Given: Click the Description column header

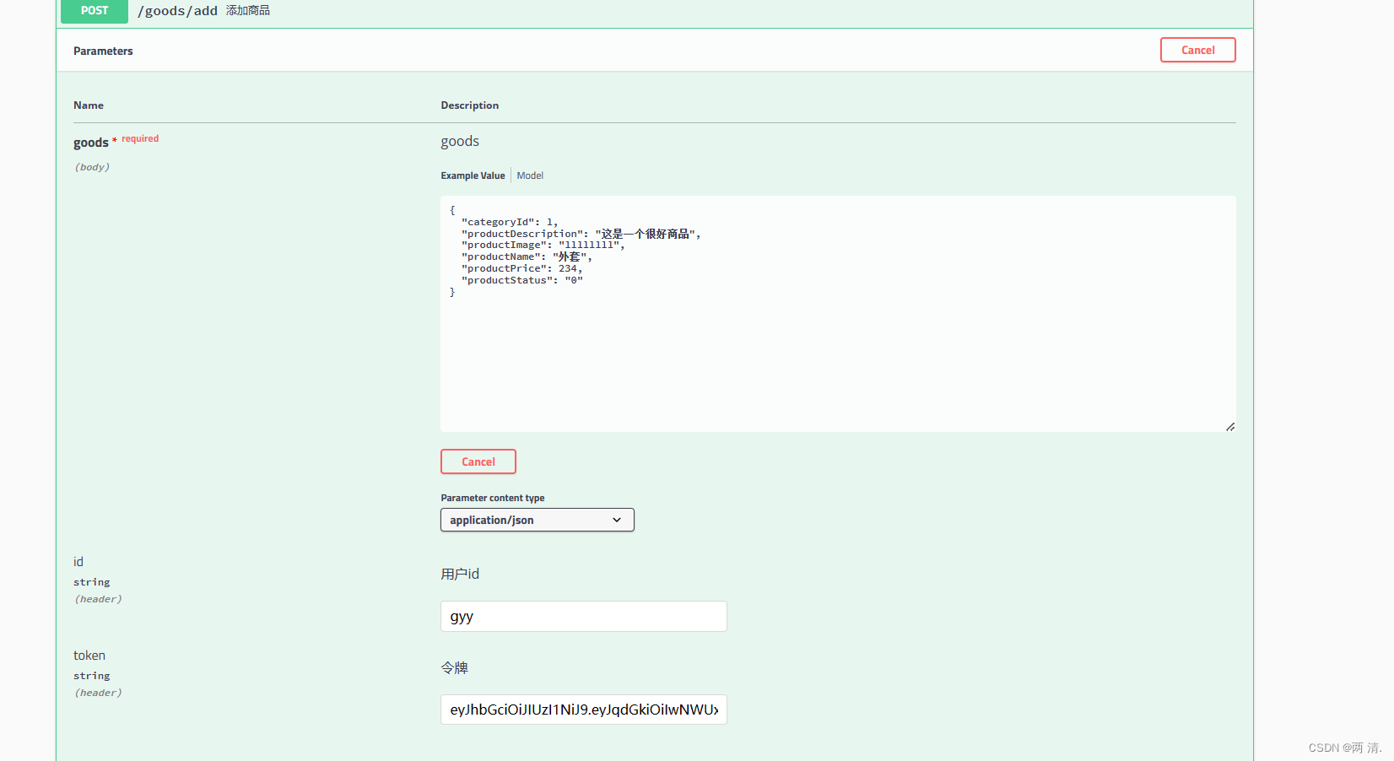Looking at the screenshot, I should [x=470, y=105].
